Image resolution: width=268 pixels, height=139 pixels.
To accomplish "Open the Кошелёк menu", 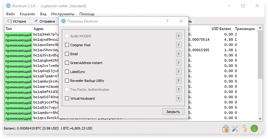I will pyautogui.click(x=27, y=14).
